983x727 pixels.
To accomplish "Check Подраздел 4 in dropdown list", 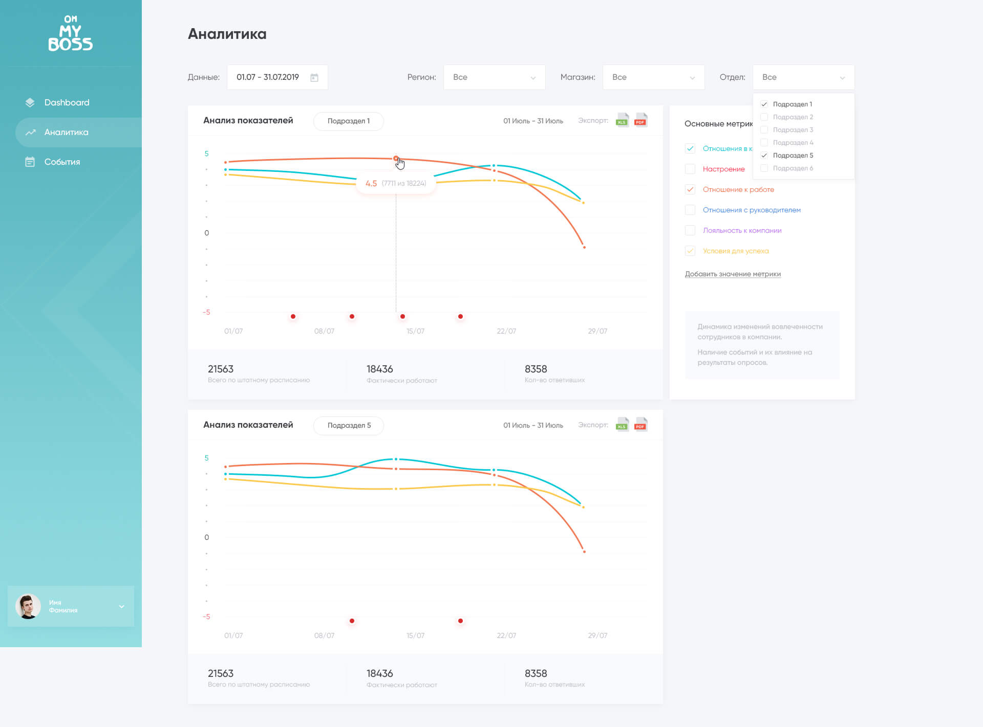I will (764, 143).
